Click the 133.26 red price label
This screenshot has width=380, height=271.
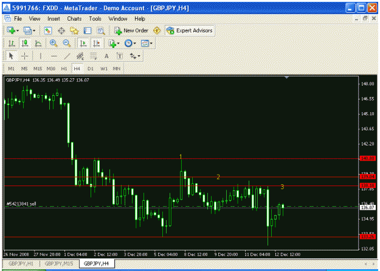[x=368, y=236]
